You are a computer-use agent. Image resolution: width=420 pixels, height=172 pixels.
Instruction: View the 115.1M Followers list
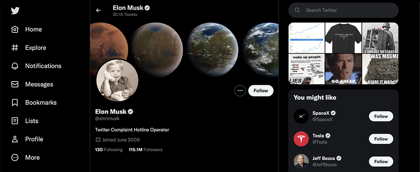click(x=146, y=150)
